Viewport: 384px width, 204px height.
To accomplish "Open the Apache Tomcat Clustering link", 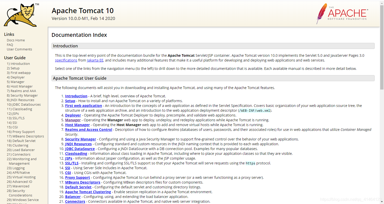I will point(88,192).
